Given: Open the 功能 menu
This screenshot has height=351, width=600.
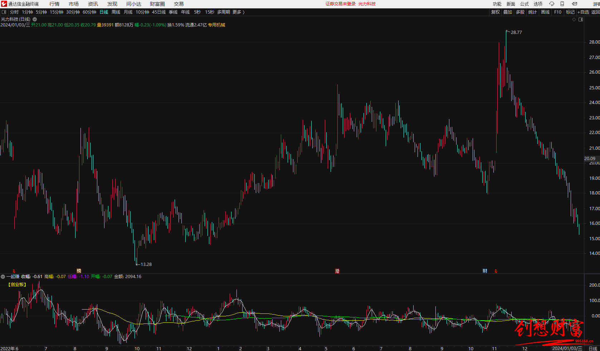Looking at the screenshot, I should click(x=497, y=4).
